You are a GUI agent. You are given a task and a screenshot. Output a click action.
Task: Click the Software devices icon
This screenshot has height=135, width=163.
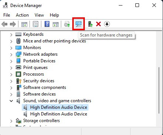(x=18, y=94)
